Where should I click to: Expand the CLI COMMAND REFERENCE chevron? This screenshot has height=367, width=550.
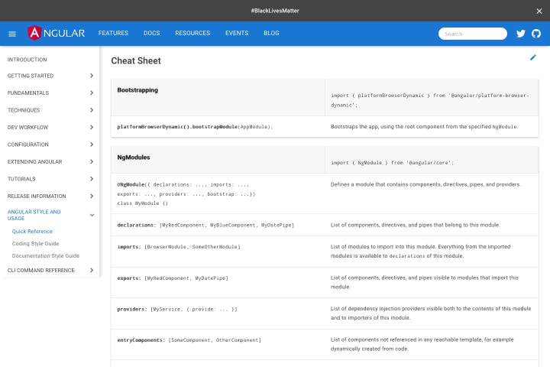pos(92,271)
